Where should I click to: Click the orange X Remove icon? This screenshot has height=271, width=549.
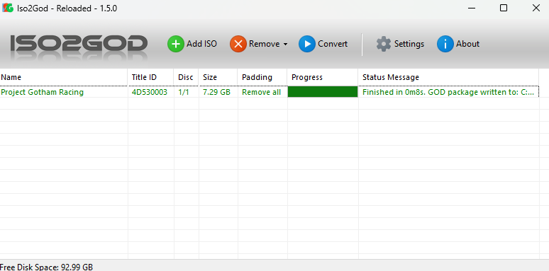tap(238, 44)
